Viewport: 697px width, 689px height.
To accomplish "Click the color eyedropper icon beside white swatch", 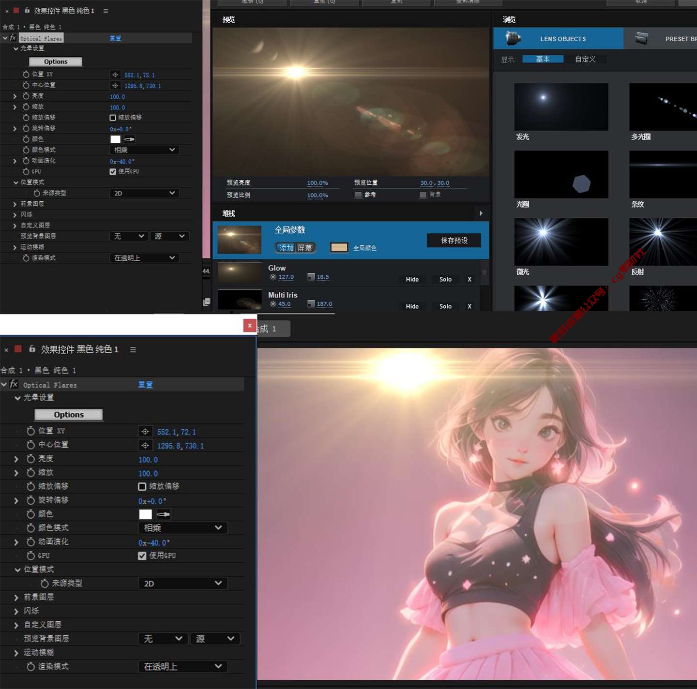I will point(163,514).
